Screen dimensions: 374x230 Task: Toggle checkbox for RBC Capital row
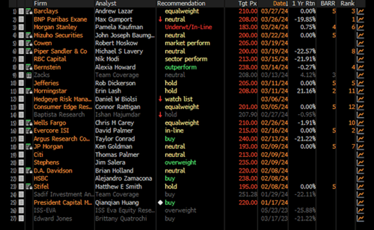coord(21,59)
